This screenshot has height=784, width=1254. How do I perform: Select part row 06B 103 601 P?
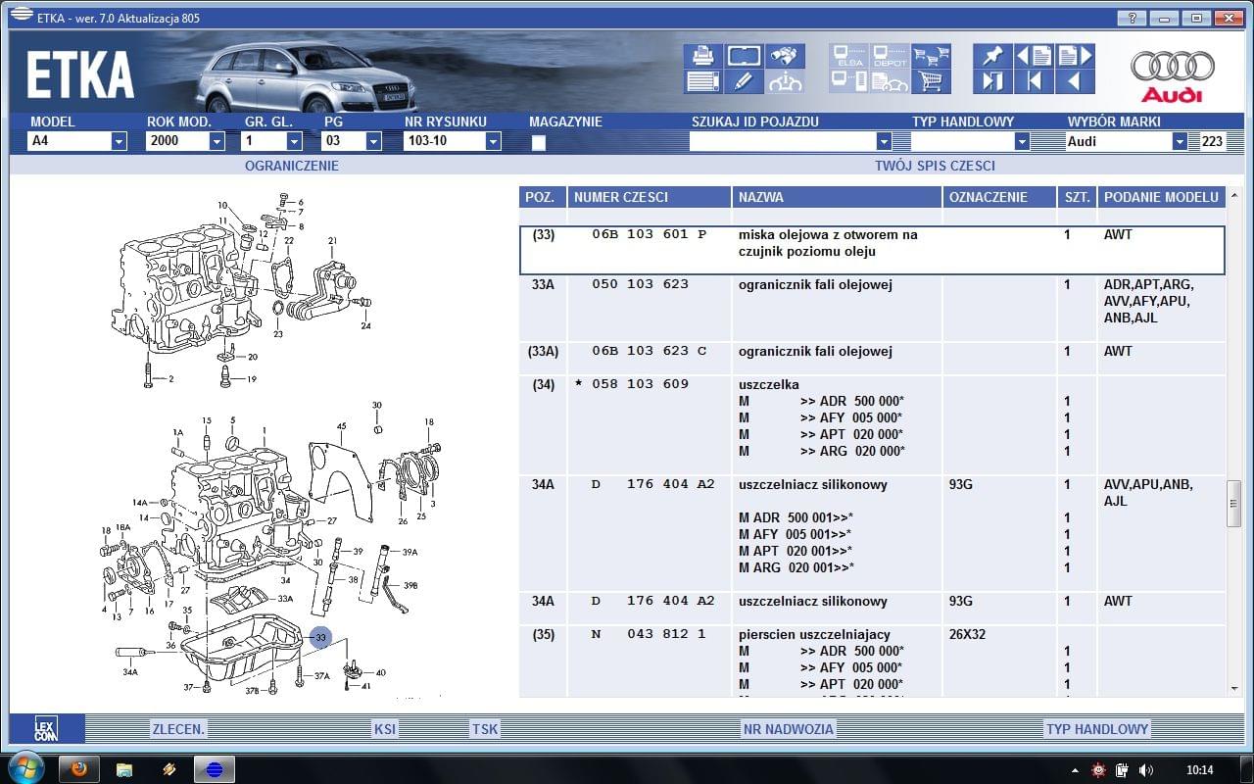pos(872,250)
